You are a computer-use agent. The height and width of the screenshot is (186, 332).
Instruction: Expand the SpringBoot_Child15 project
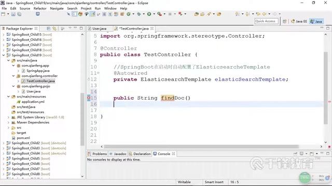click(4, 35)
